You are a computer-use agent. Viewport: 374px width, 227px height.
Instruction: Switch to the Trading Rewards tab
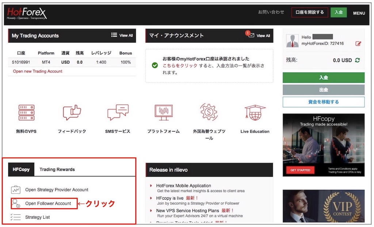tap(57, 169)
